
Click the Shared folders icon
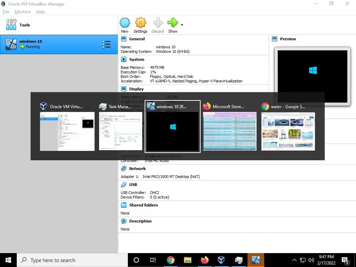click(x=124, y=205)
